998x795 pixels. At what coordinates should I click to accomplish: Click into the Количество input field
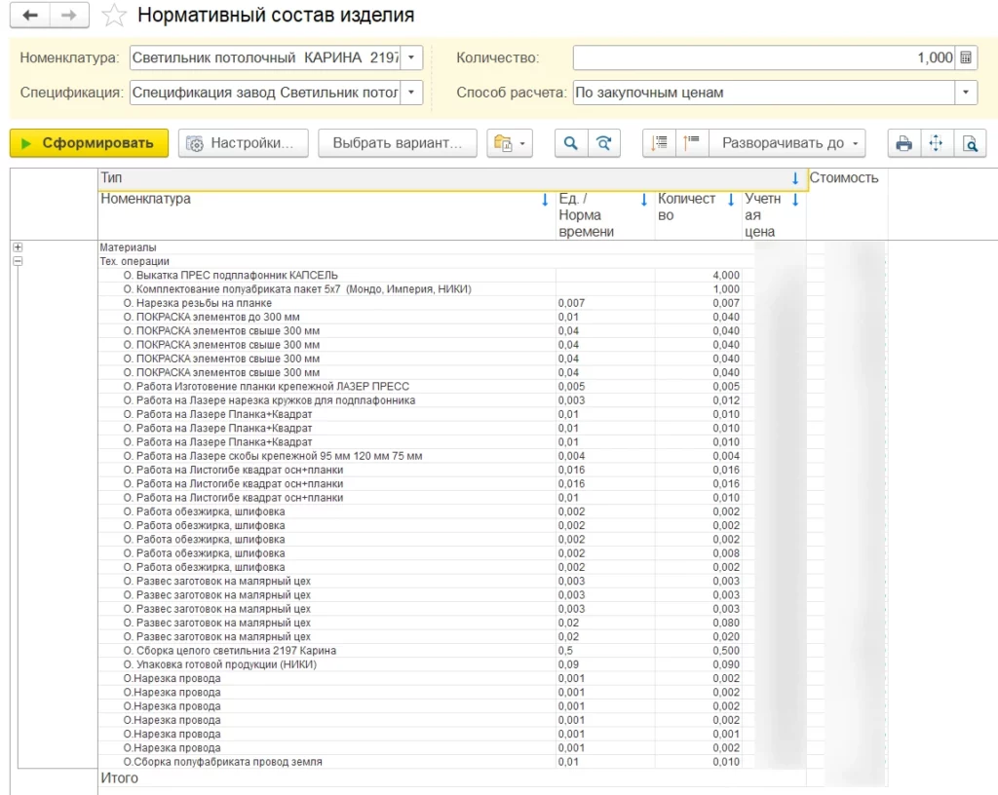[765, 57]
